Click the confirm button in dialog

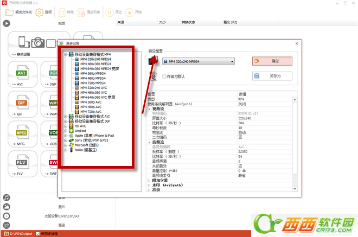click(x=272, y=61)
